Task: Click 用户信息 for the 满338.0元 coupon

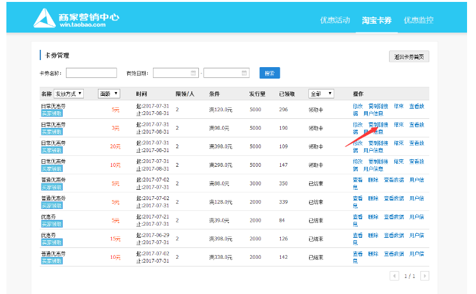Action: click(x=416, y=254)
